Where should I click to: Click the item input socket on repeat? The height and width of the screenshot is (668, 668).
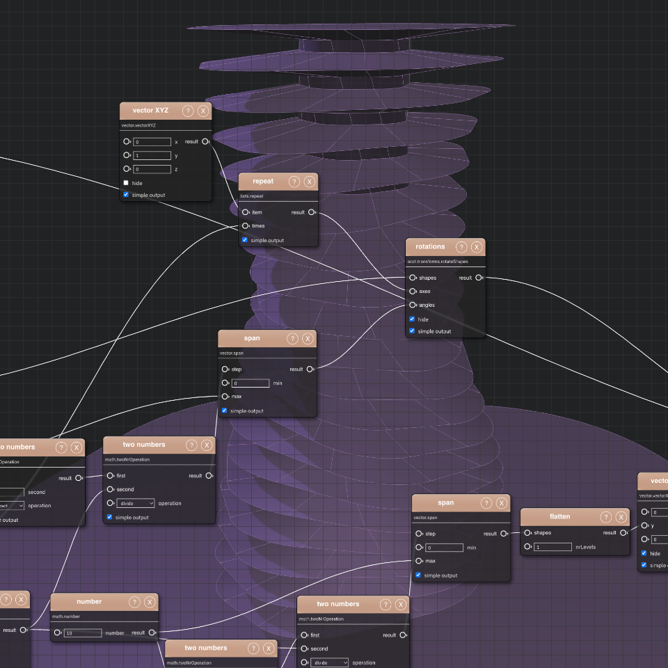point(246,212)
